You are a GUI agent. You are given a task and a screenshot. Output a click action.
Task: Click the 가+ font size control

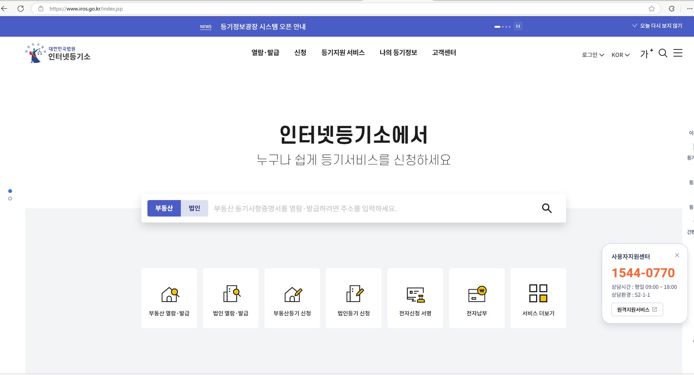pos(646,54)
